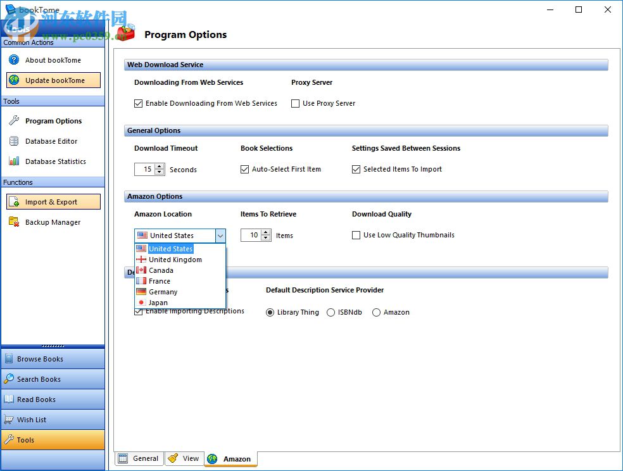Screen dimensions: 623x471
Task: Click the Database Statistics chart icon
Action: [14, 161]
